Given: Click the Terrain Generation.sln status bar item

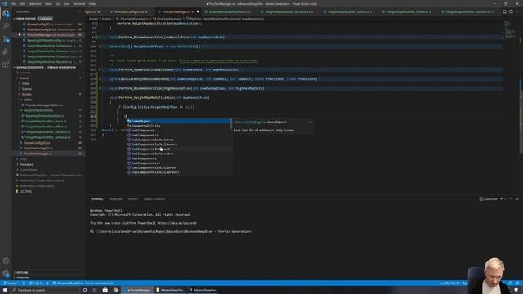Looking at the screenshot, I should pos(83,283).
